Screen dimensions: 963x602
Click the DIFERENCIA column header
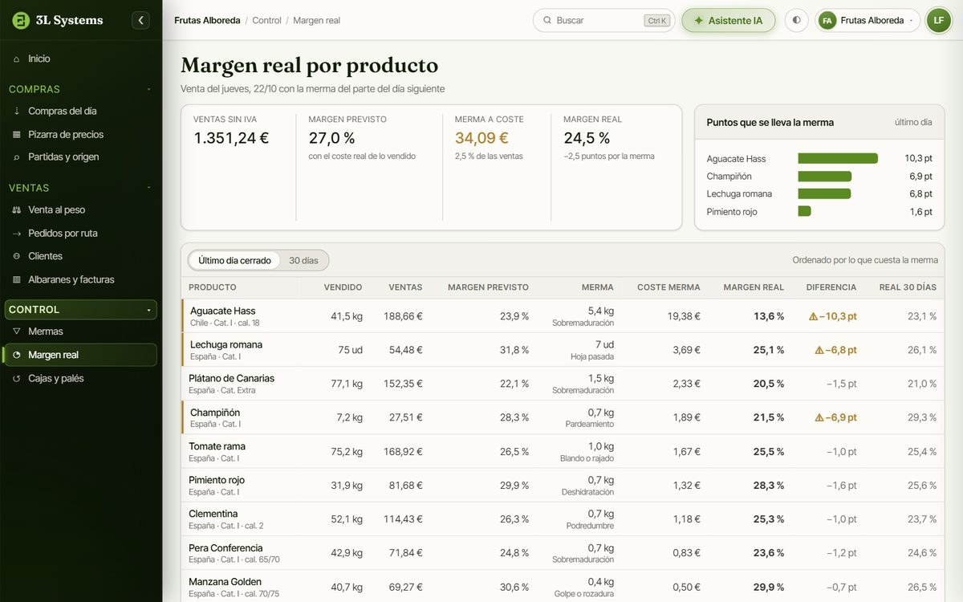[831, 287]
